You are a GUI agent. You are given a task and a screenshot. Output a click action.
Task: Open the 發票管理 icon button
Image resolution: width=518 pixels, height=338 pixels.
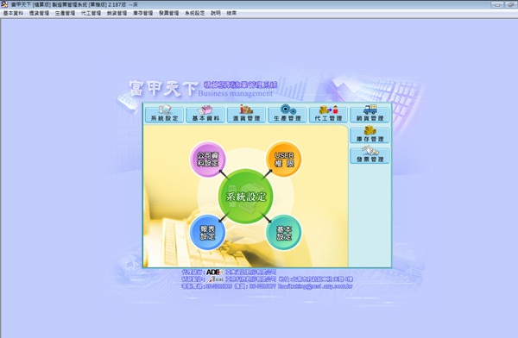[x=370, y=155]
